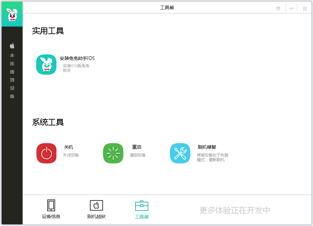This screenshot has height=226, width=313.
Task: Open the blue 刷机修复 repair tools icon
Action: tap(180, 153)
